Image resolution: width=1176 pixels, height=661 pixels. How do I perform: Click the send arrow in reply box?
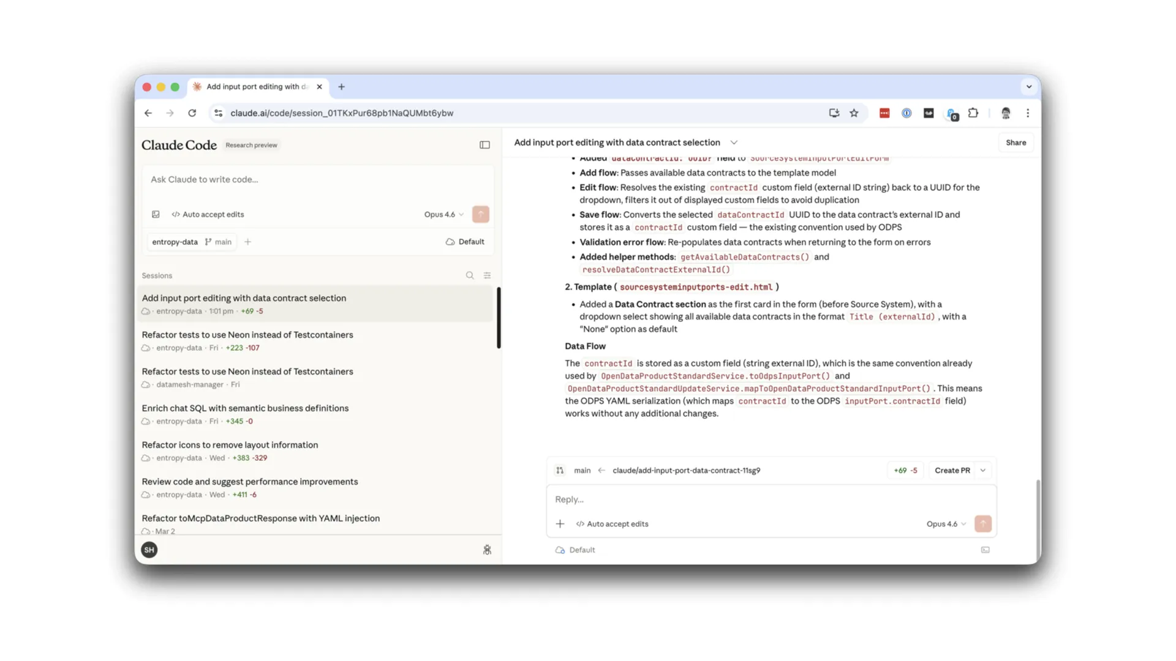982,523
